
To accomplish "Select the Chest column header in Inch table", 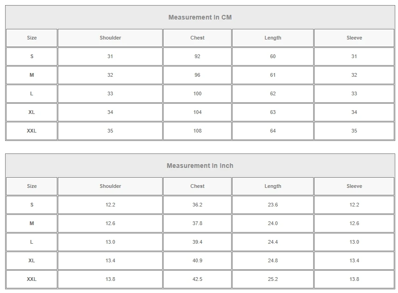I will [x=197, y=186].
